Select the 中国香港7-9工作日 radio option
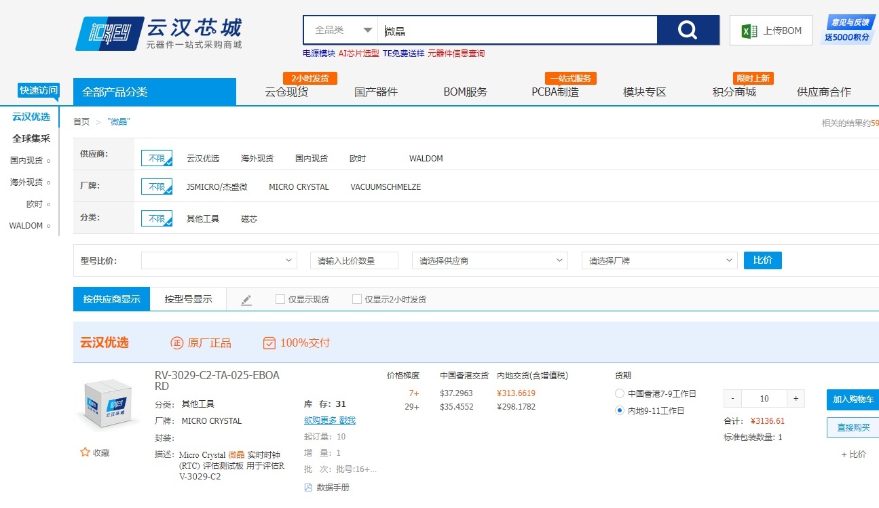The image size is (879, 508). [619, 393]
